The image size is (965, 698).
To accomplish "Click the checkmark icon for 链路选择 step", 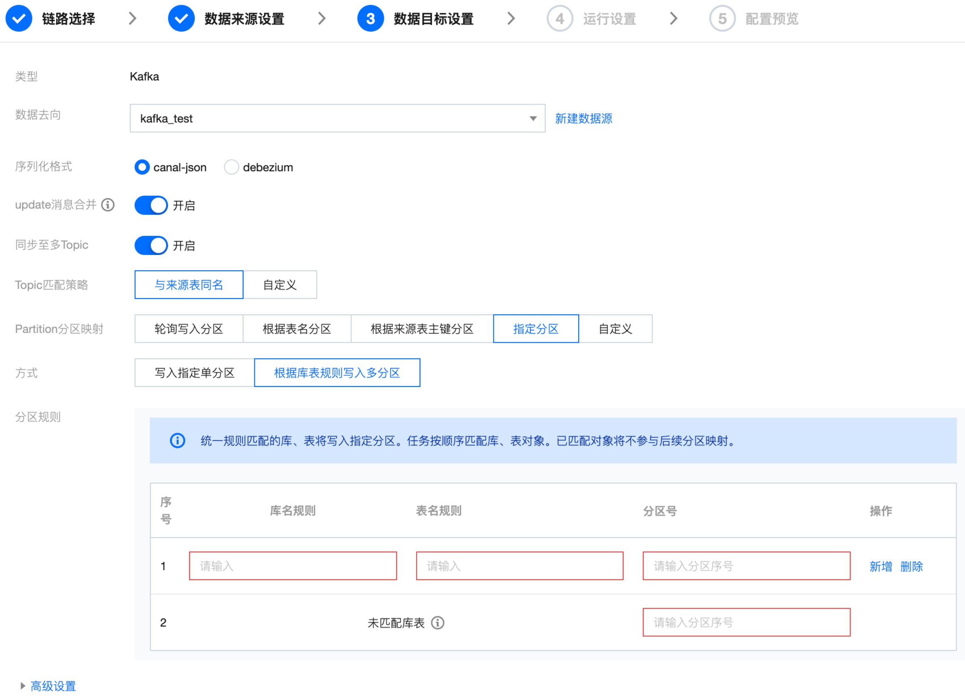I will (x=19, y=19).
